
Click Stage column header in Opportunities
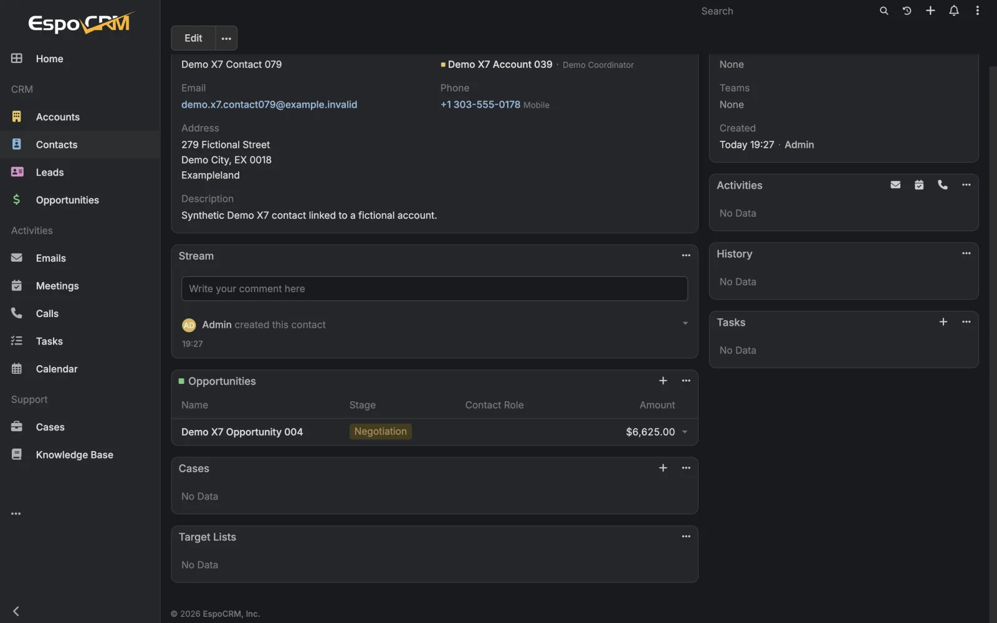[362, 405]
